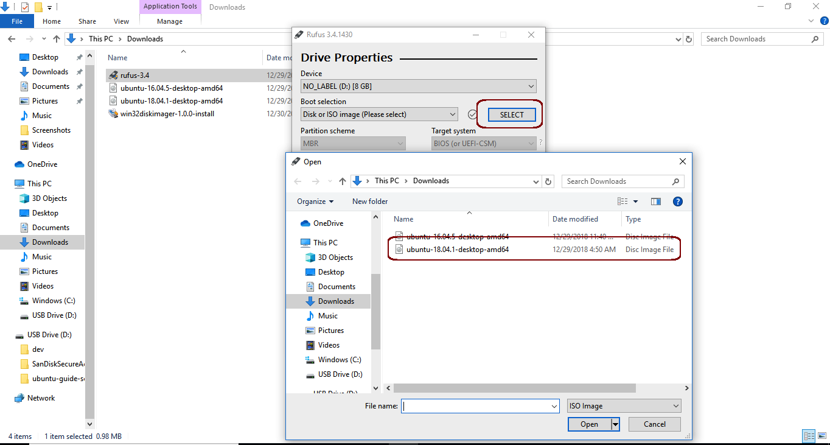The image size is (830, 445).
Task: Click the Up arrow in the Open dialog
Action: [x=343, y=181]
